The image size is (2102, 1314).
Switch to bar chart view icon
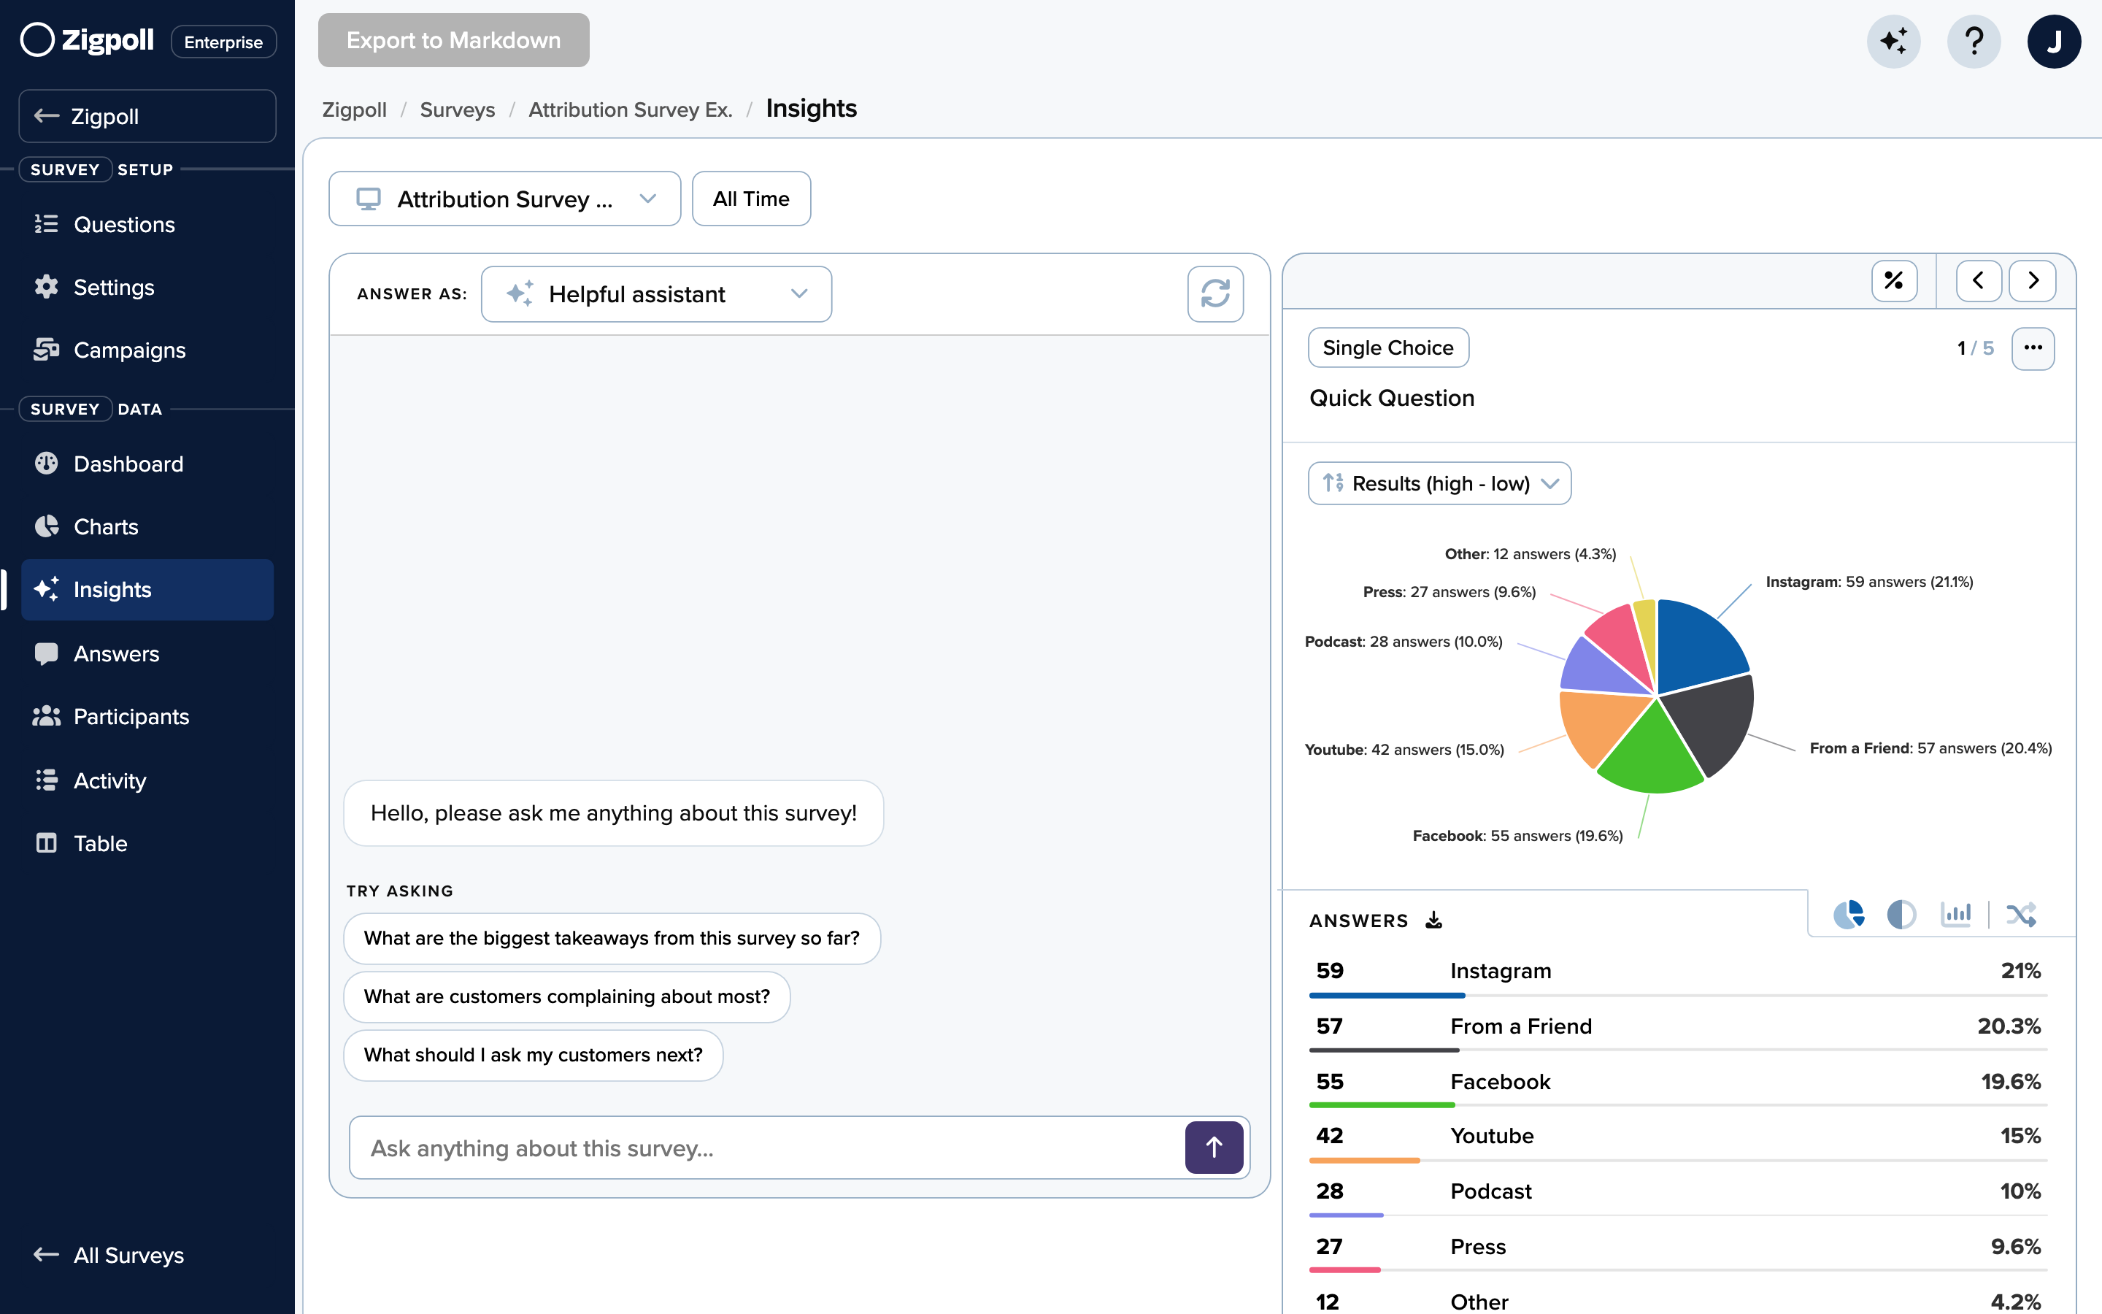(x=1955, y=914)
